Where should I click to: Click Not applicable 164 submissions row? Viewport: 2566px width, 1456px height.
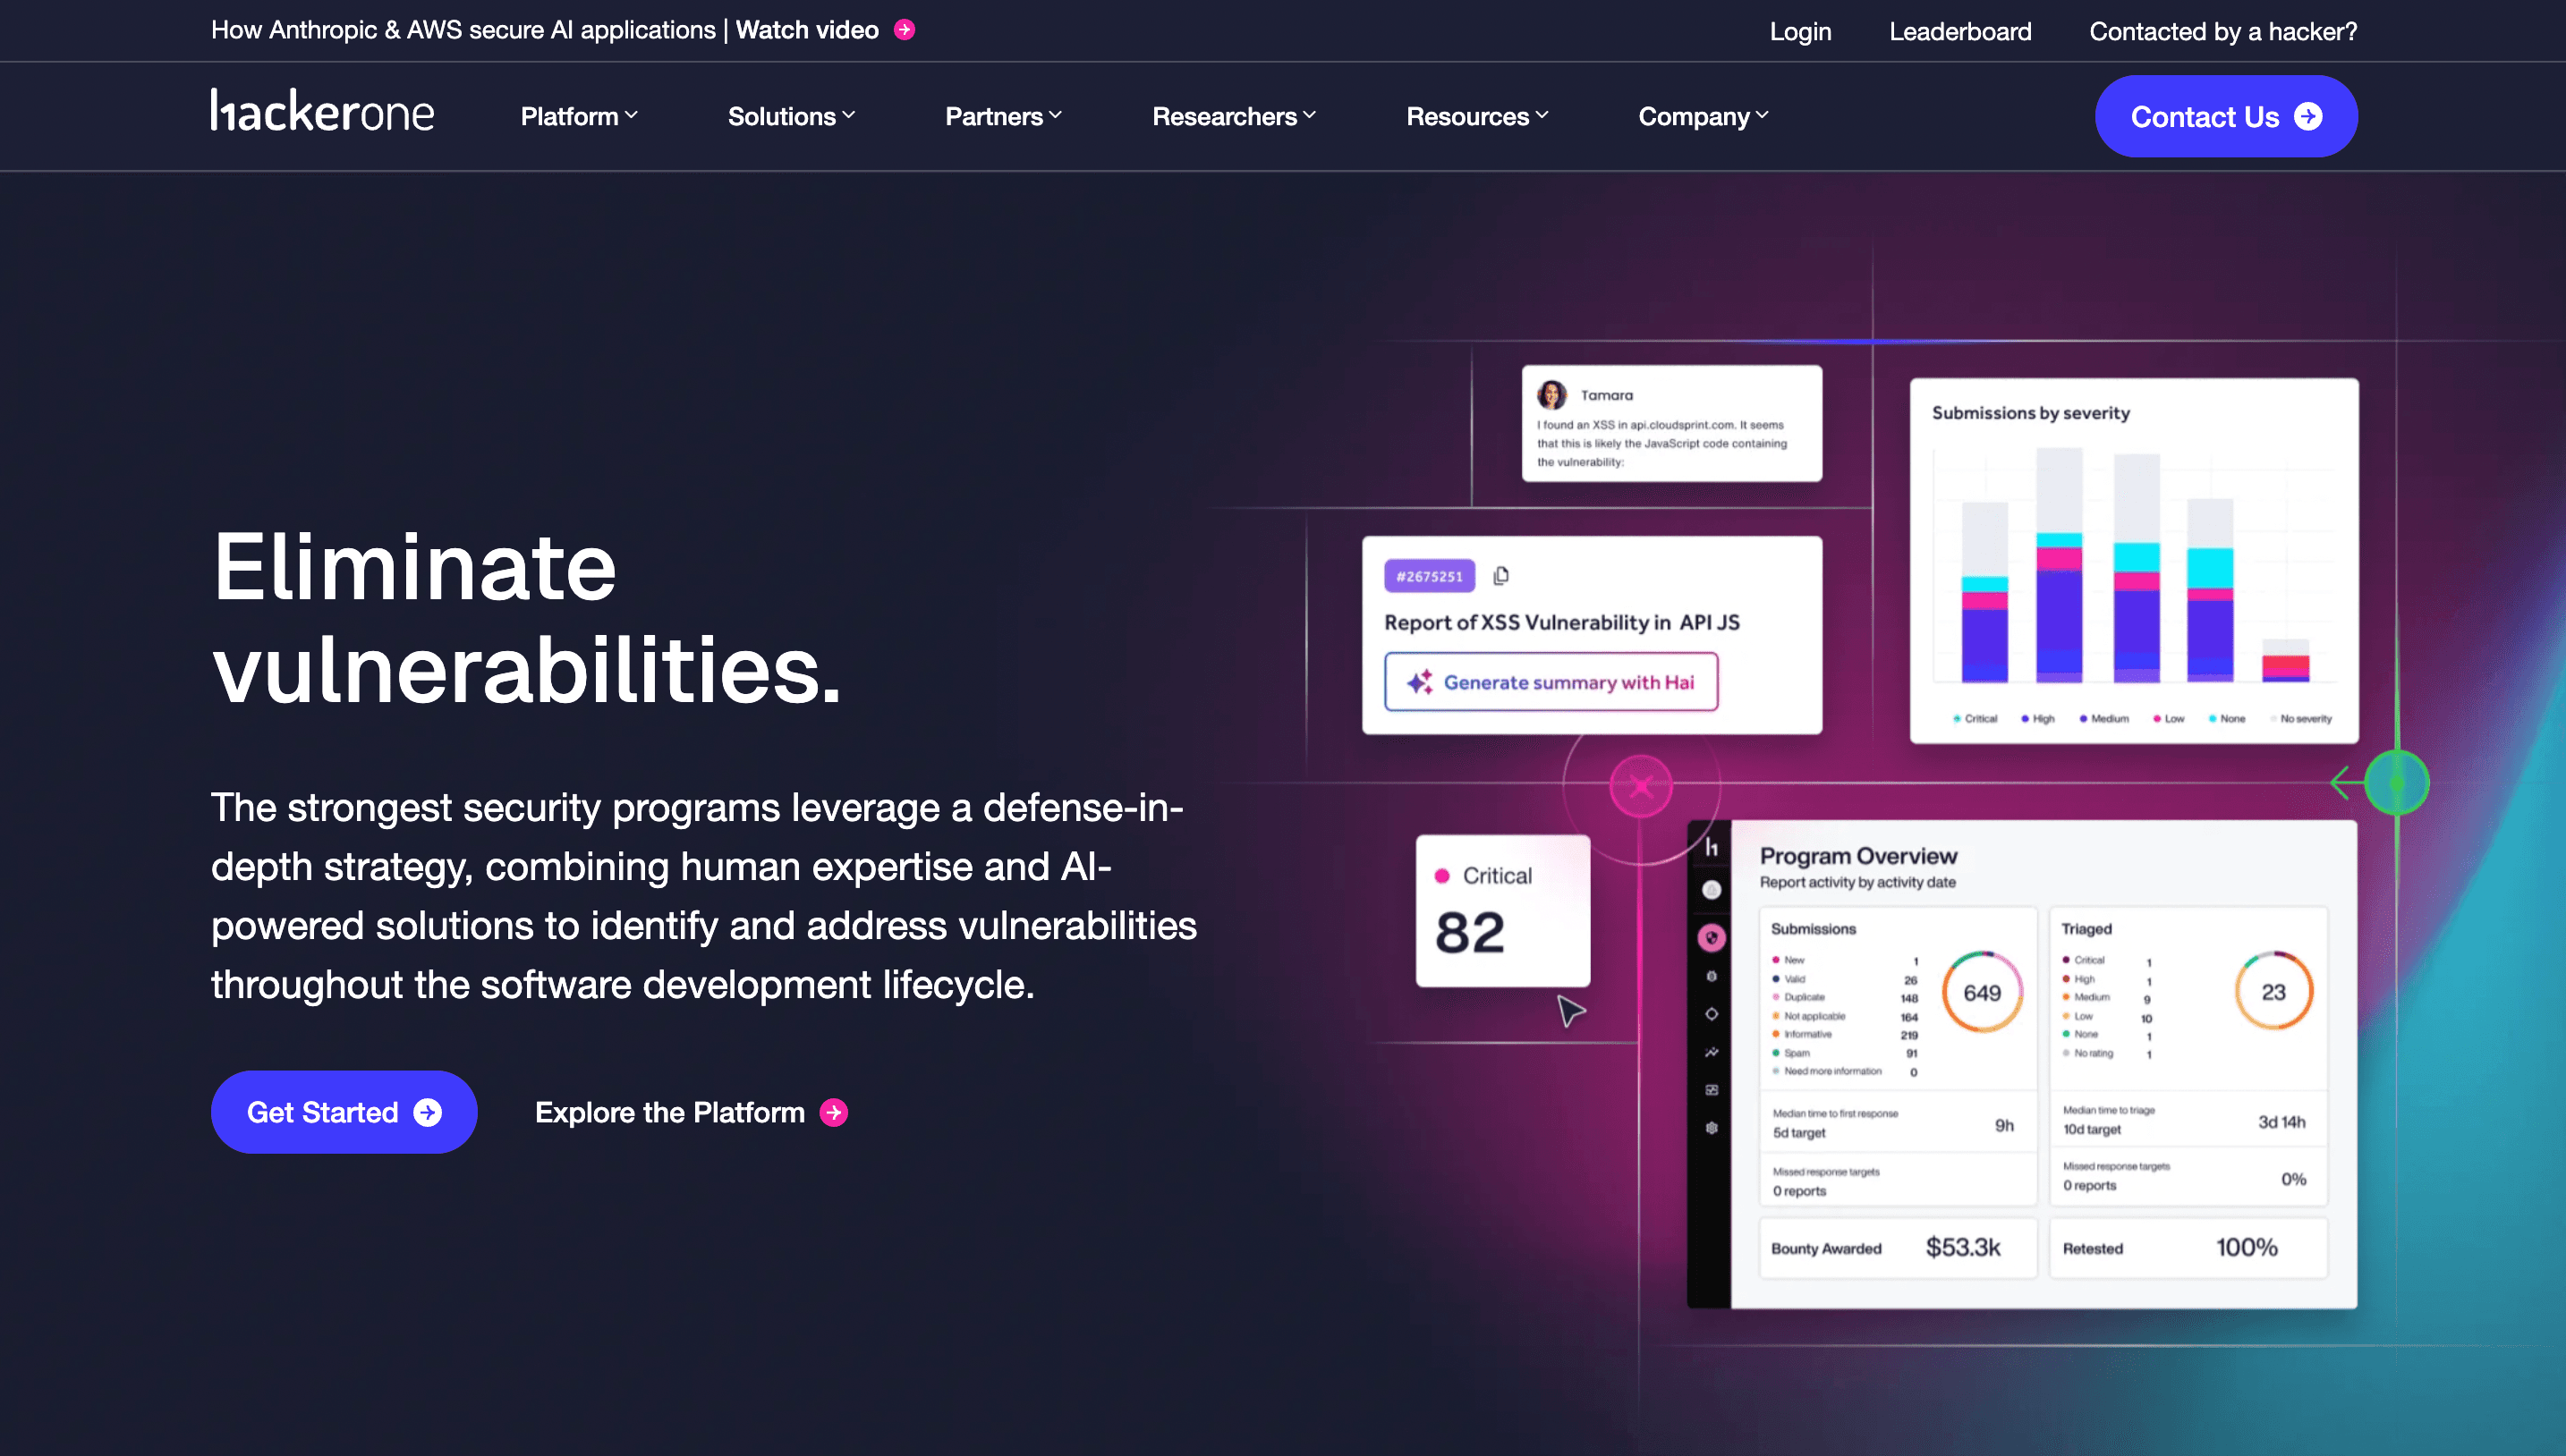pyautogui.click(x=1845, y=1017)
